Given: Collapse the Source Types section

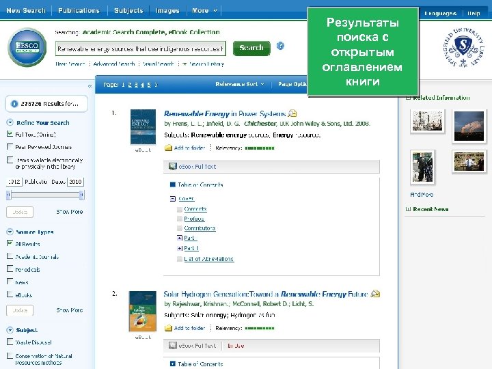Looking at the screenshot, I should pos(10,232).
